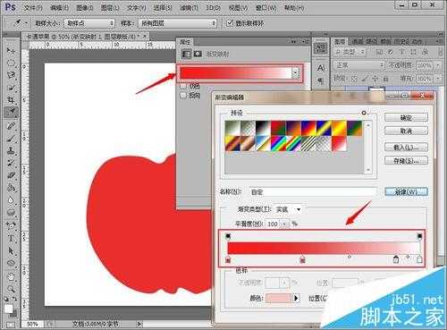Select the leftmost red color stop

[x=228, y=259]
